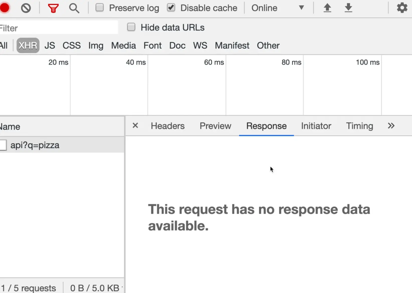This screenshot has height=293, width=412.
Task: Close the request details pane
Action: [135, 126]
